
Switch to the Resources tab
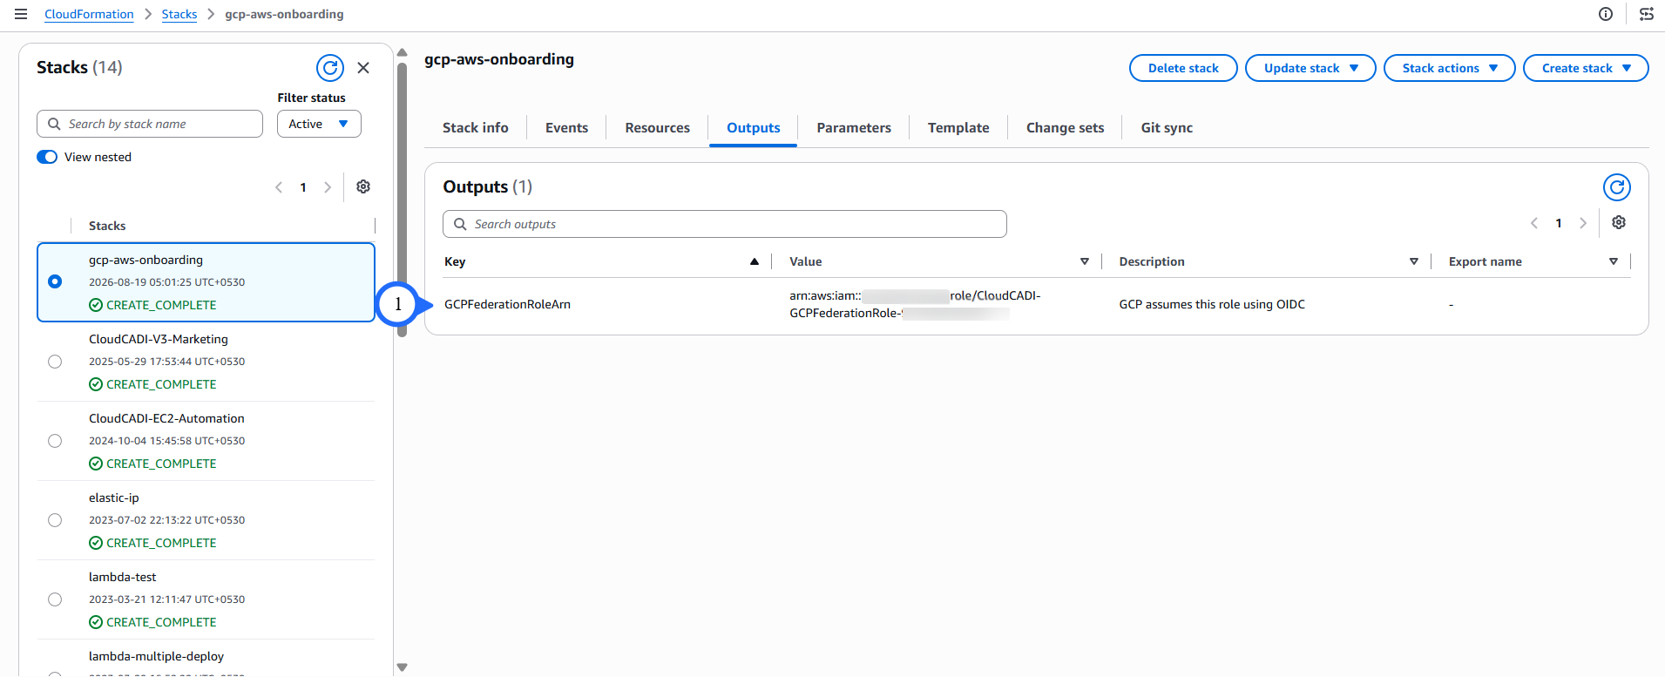pos(657,128)
